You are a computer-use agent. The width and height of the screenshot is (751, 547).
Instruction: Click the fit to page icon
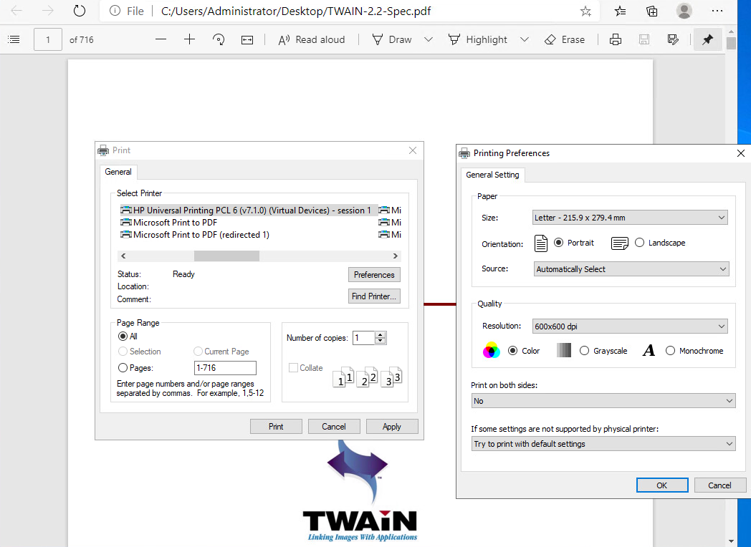tap(247, 39)
